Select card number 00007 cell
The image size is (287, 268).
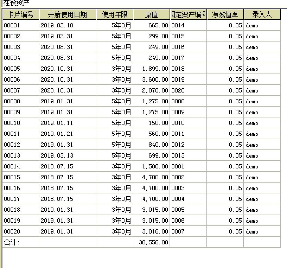[21, 90]
